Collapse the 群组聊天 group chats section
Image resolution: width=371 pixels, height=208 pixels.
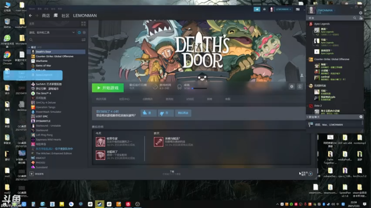tap(307, 117)
